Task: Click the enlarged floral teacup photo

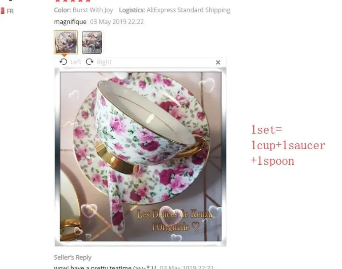Action: click(x=140, y=157)
